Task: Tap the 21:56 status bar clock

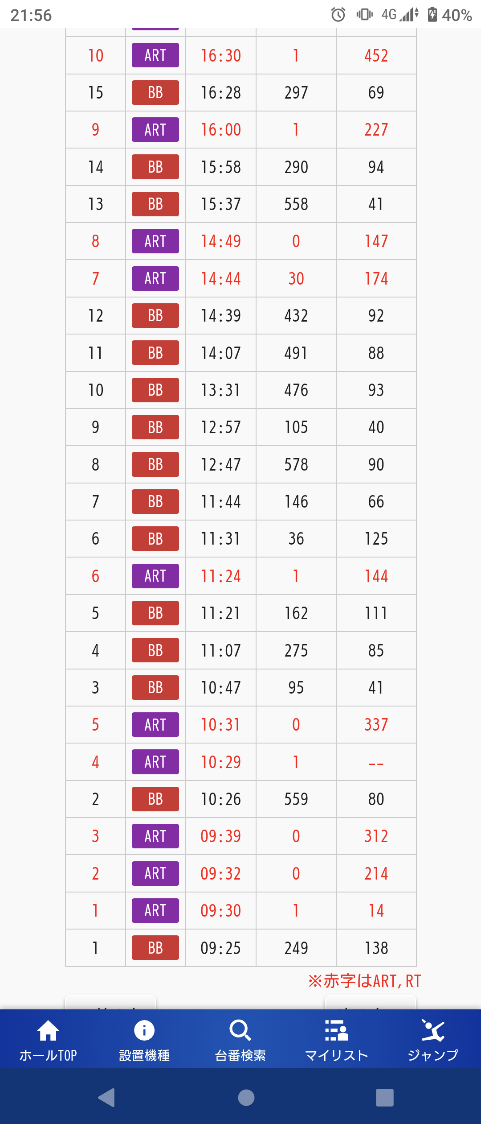Action: pyautogui.click(x=31, y=15)
